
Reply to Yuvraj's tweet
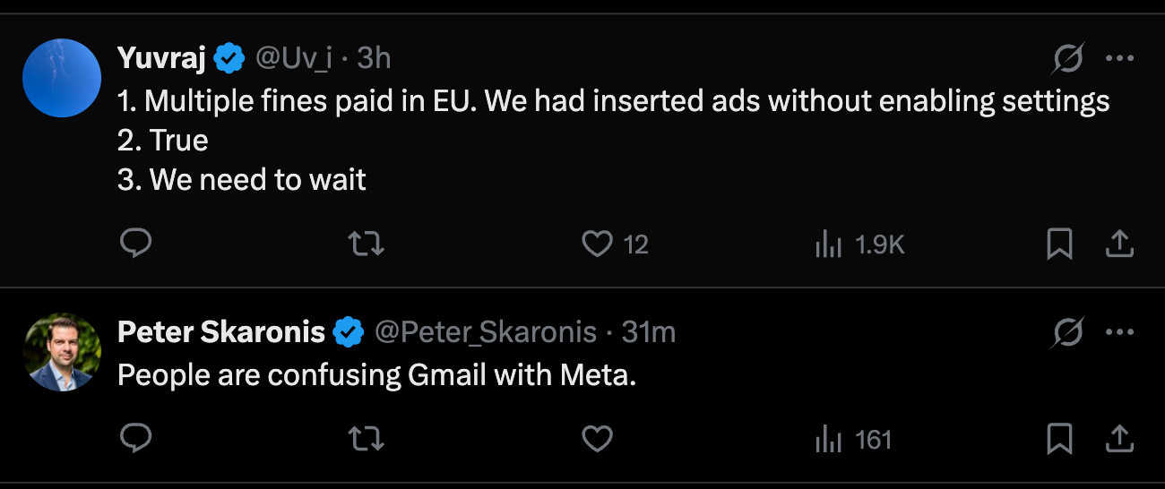coord(135,244)
